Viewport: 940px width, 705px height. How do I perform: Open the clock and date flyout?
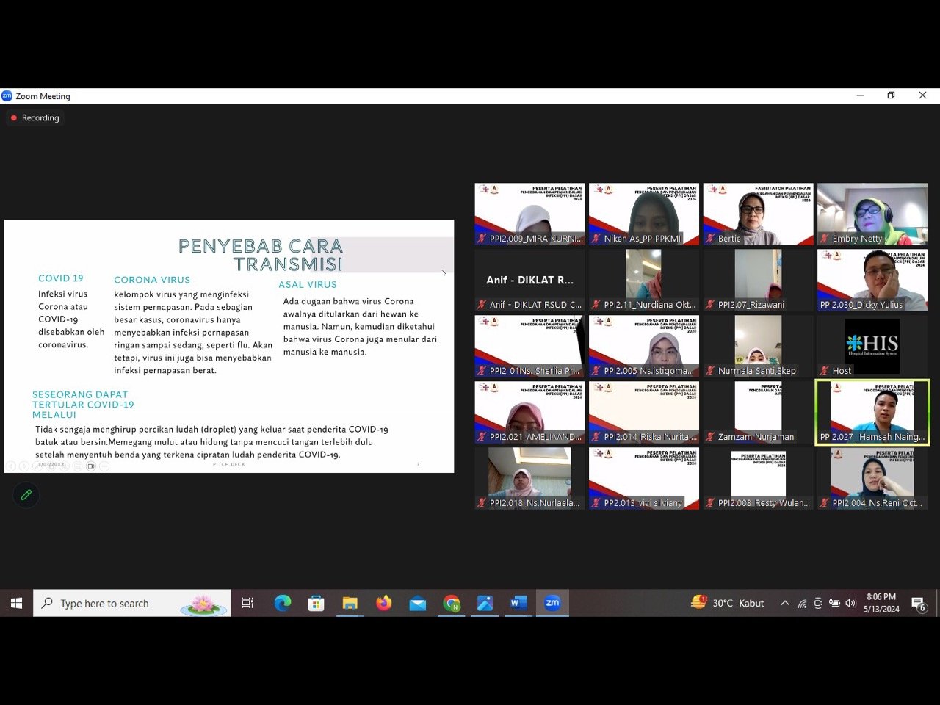881,603
